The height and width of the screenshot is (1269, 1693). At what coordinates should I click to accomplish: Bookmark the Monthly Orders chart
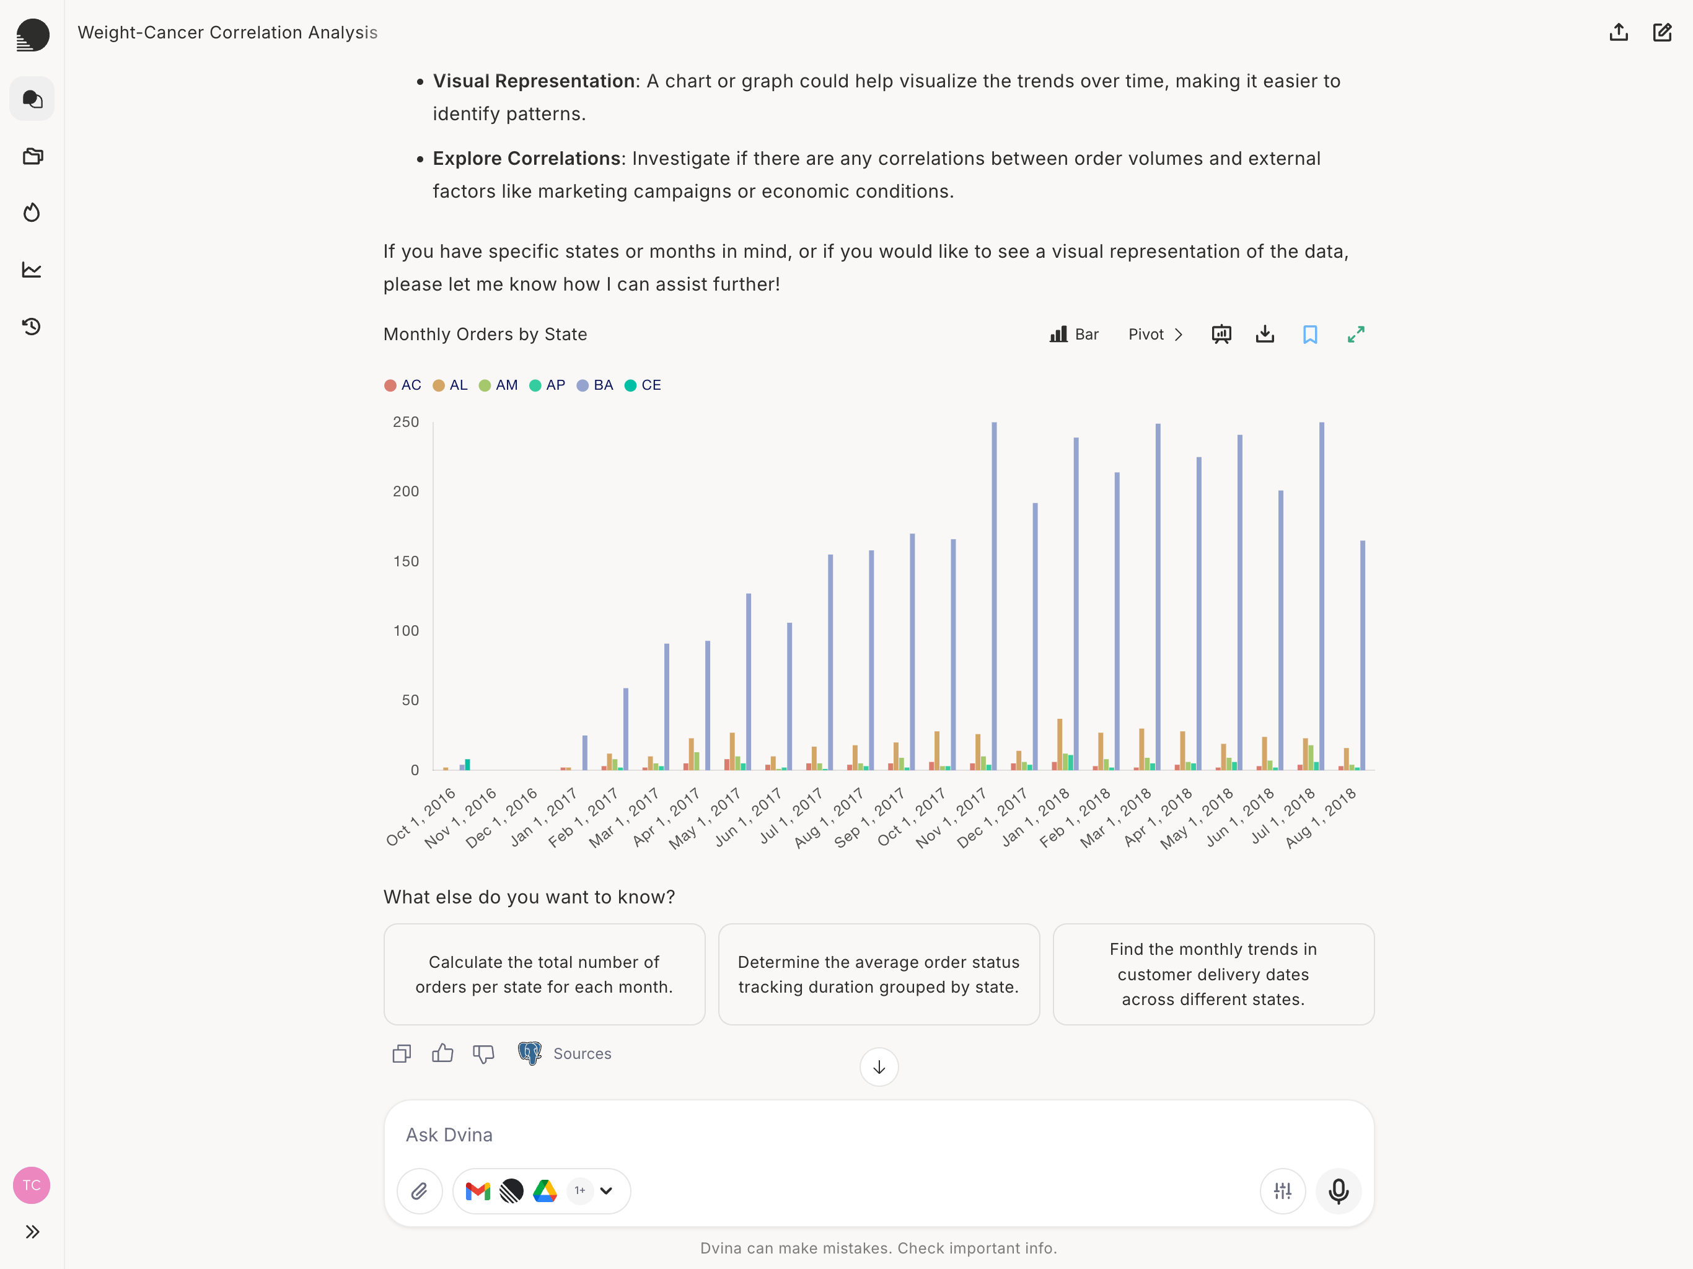click(x=1309, y=335)
